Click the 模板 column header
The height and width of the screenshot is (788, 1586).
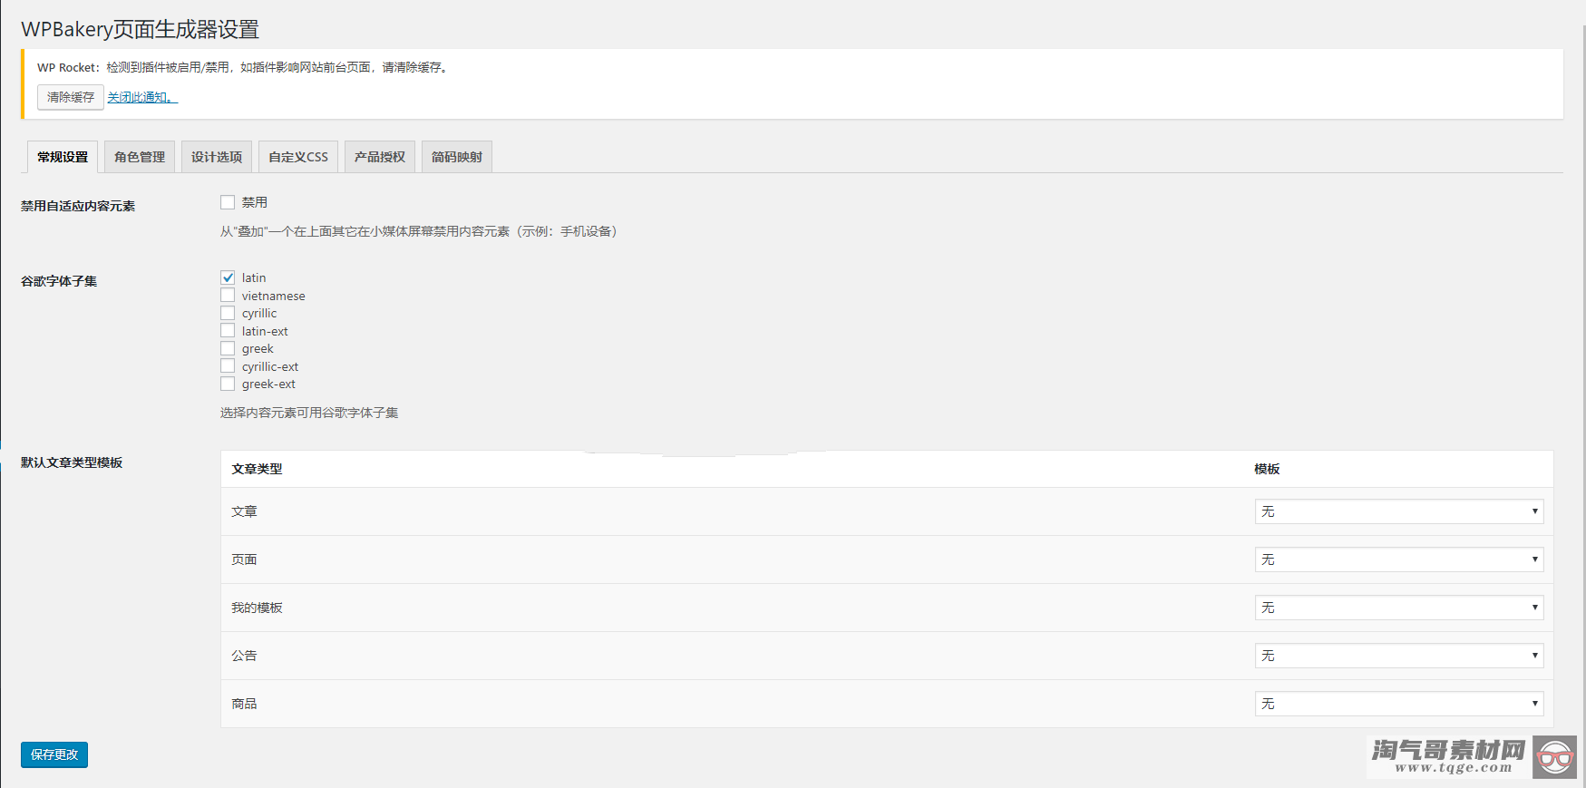coord(1267,469)
